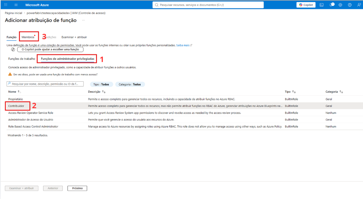Open the feedback icon in top bar
The image size is (363, 199).
(x=359, y=5)
